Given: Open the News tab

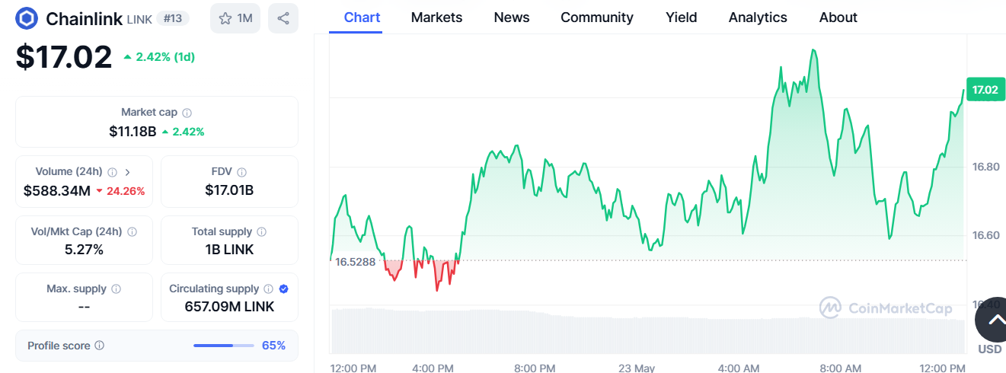Looking at the screenshot, I should point(512,17).
